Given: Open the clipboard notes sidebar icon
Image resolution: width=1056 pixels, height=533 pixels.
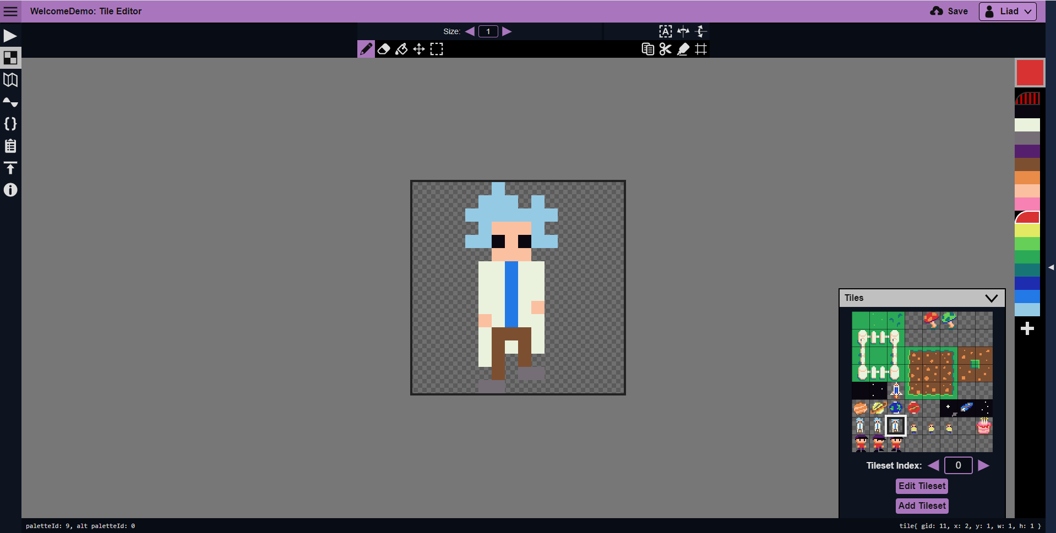Looking at the screenshot, I should point(10,146).
